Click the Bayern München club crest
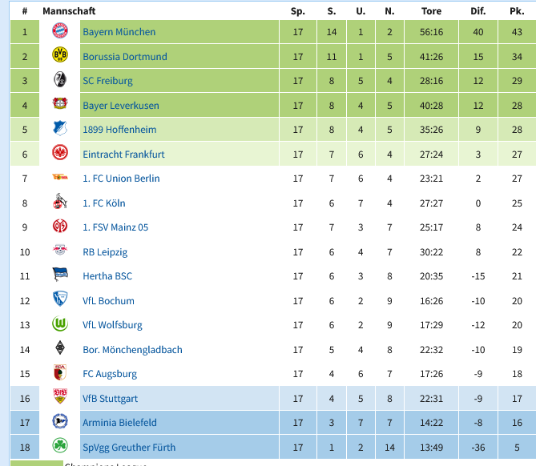 point(60,30)
